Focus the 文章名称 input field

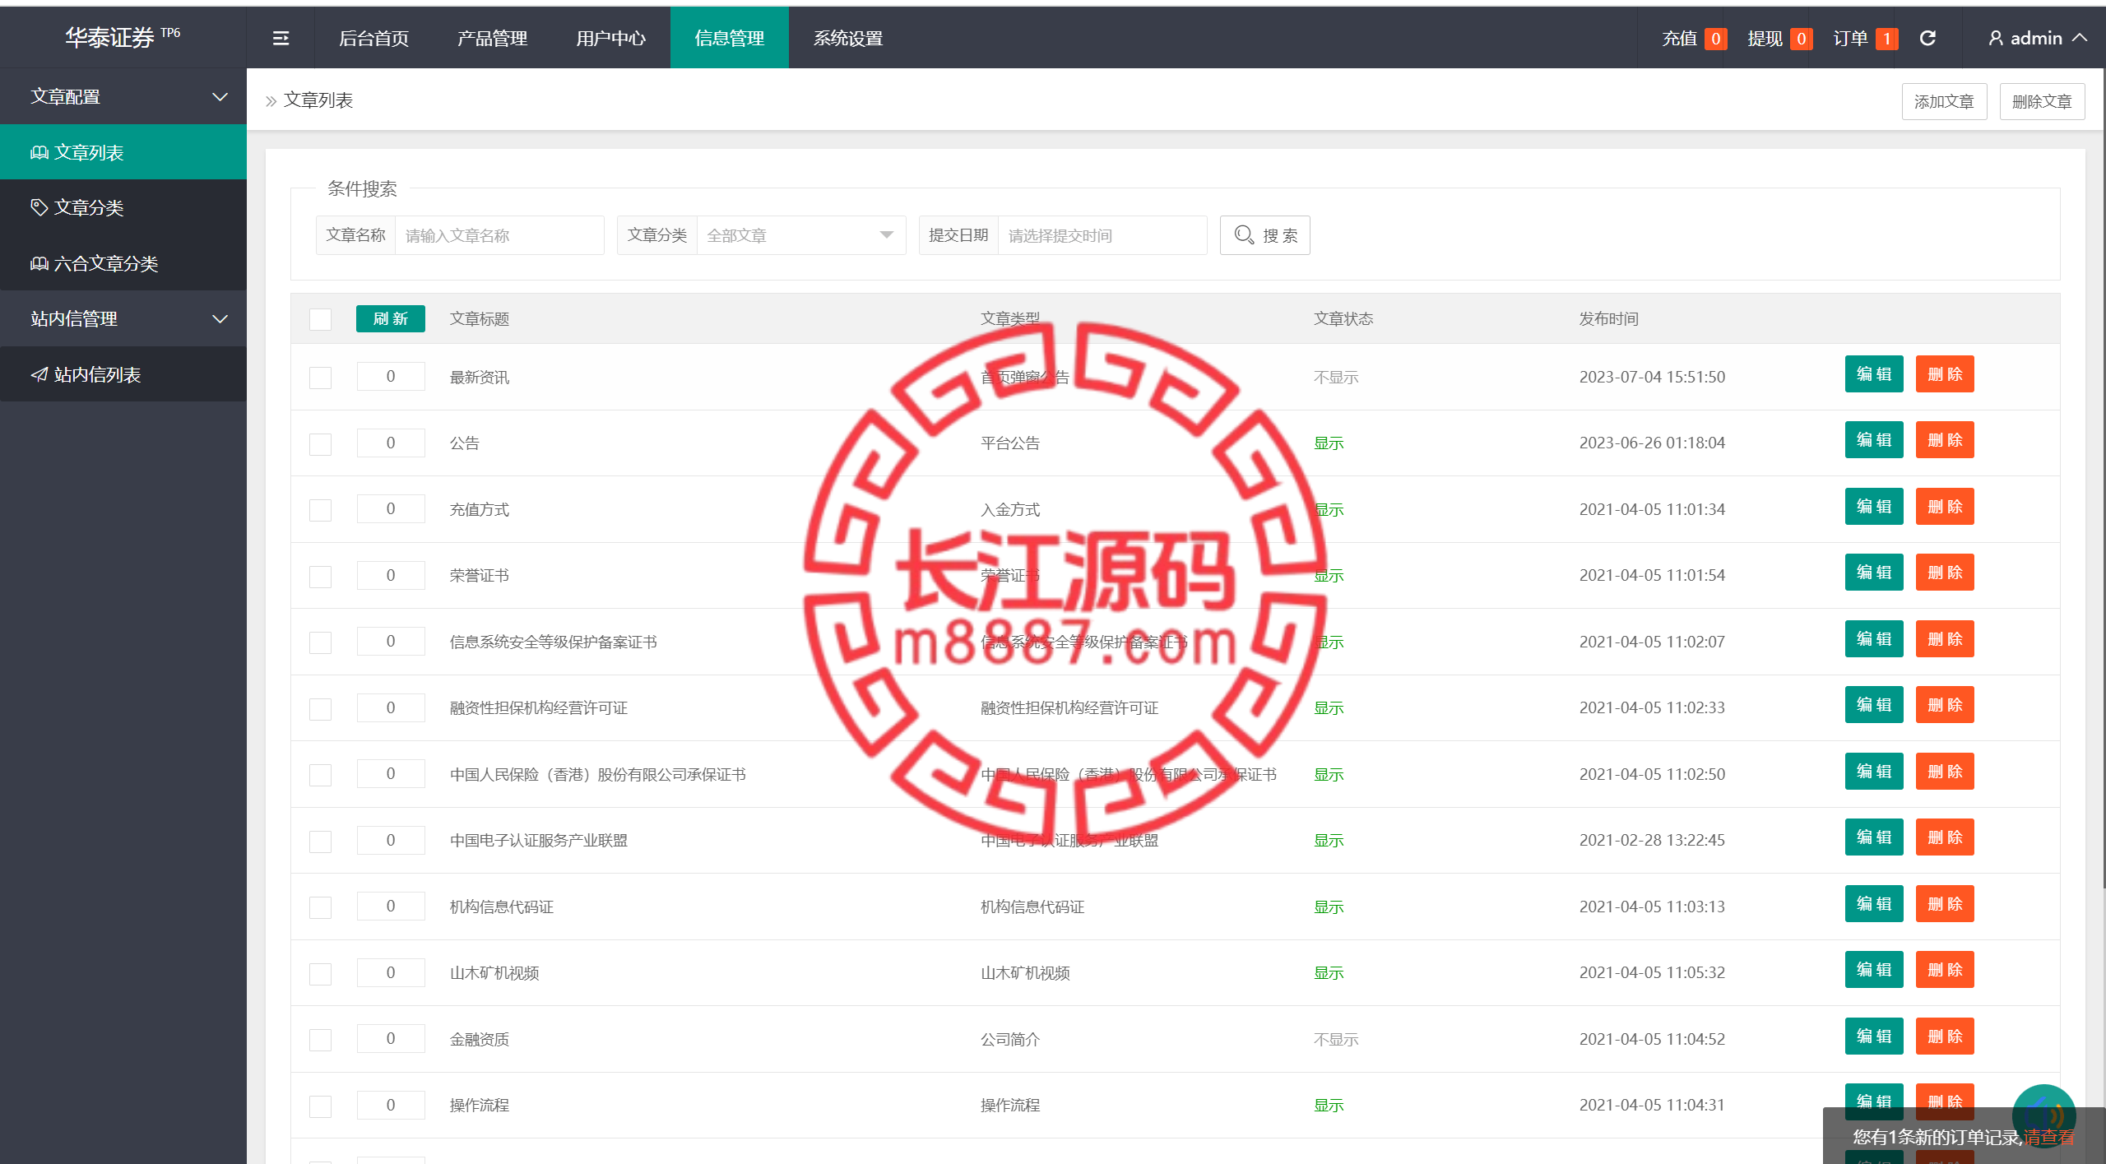pyautogui.click(x=499, y=235)
